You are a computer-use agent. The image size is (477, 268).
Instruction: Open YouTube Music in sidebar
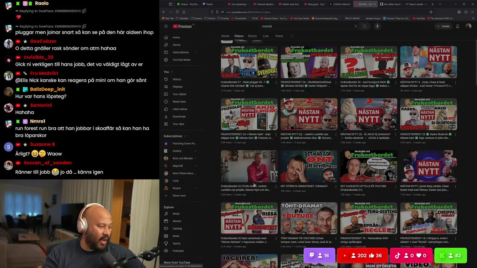(x=181, y=60)
